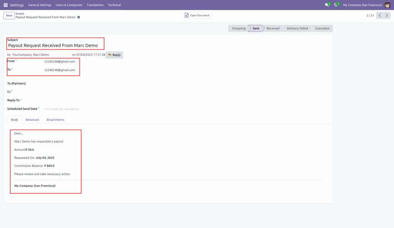
Task: View activities using the clock icon
Action: (337, 5)
